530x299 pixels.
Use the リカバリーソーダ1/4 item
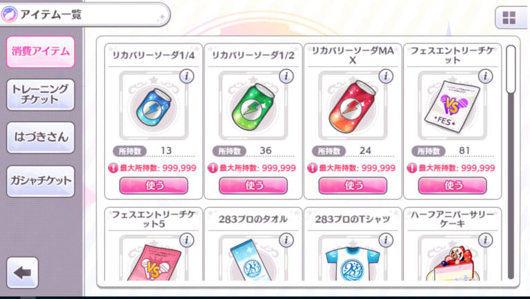(x=154, y=185)
